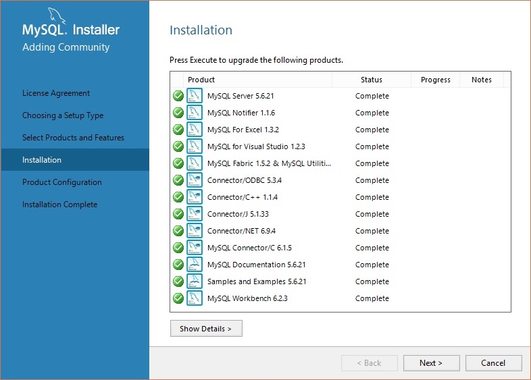The height and width of the screenshot is (380, 531).
Task: Select MySQL for Visual Studio 1.2.3 text
Action: coord(256,146)
